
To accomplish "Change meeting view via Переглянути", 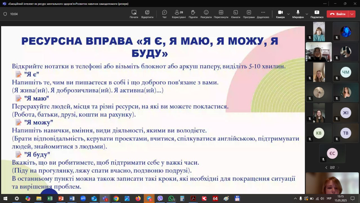I will [221, 14].
